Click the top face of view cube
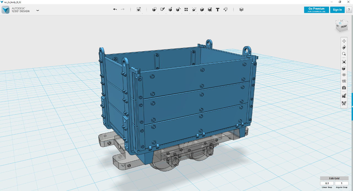Screen dimensions: 353x191 341,21
